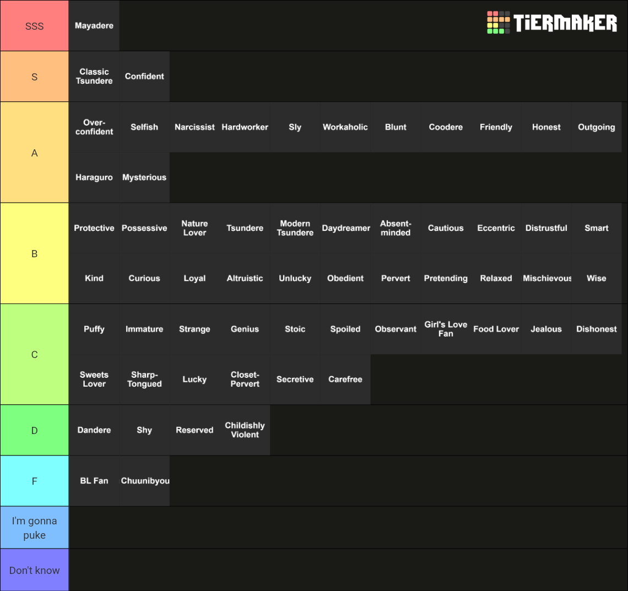Click the Friendly tile
The image size is (628, 591).
pos(496,127)
